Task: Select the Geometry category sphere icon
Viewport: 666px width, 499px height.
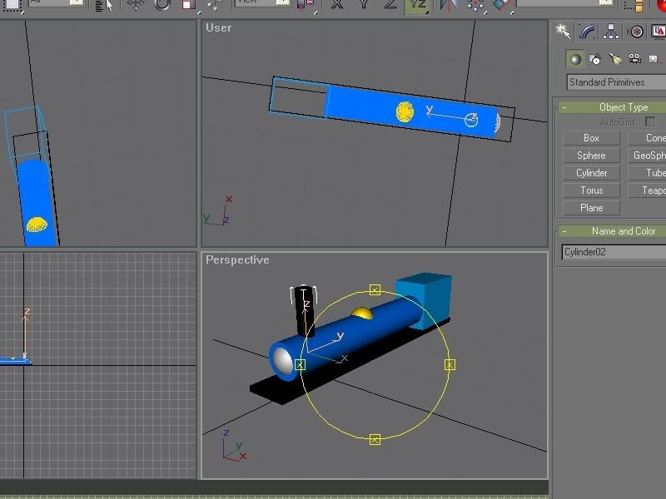Action: tap(575, 59)
